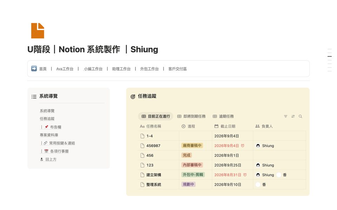Open the 外包中-剪輯 status dropdown
Image resolution: width=337 pixels, height=210 pixels.
(193, 175)
